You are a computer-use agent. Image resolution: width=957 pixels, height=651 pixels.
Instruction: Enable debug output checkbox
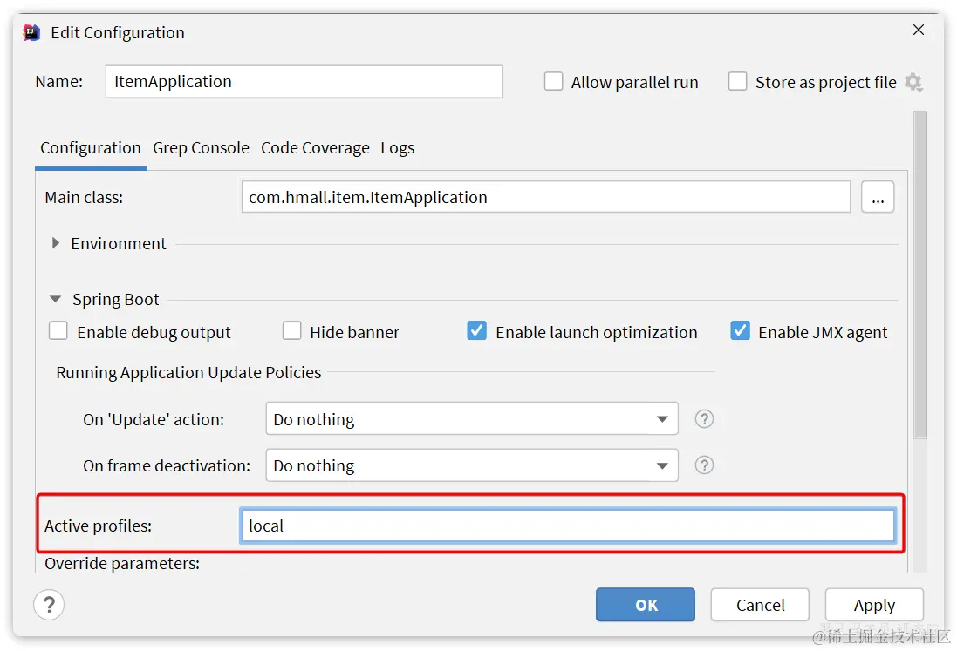coord(58,331)
